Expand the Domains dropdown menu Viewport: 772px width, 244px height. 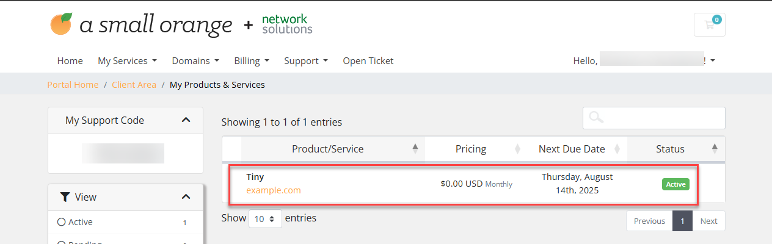(x=195, y=61)
